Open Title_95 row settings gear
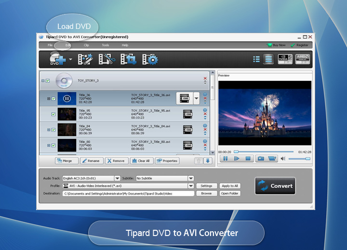The image size is (347, 250). (x=205, y=110)
